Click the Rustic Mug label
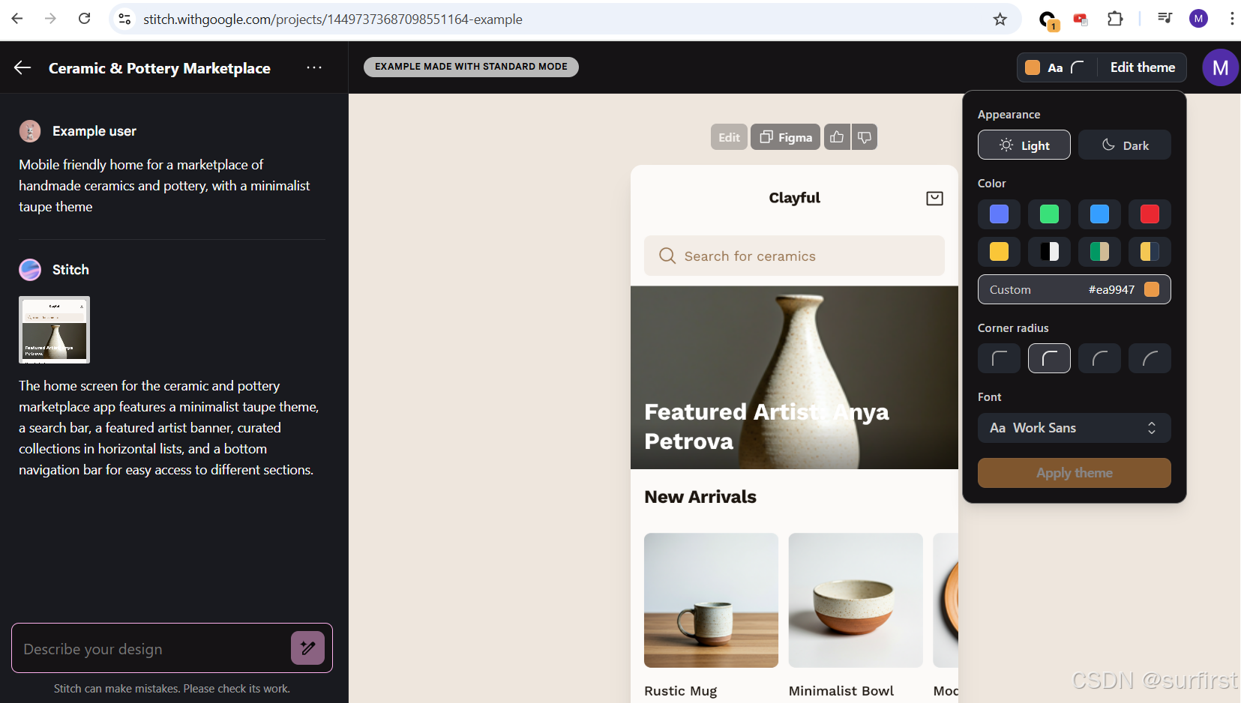 click(x=681, y=691)
